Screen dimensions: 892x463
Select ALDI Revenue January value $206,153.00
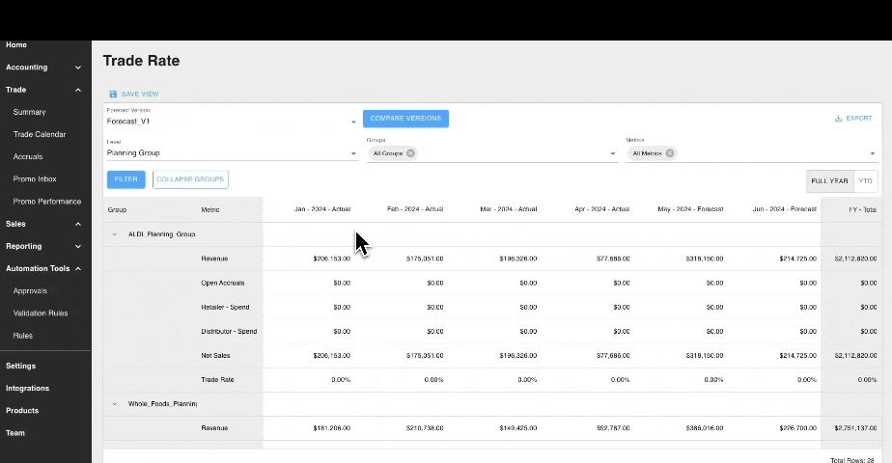tap(332, 259)
